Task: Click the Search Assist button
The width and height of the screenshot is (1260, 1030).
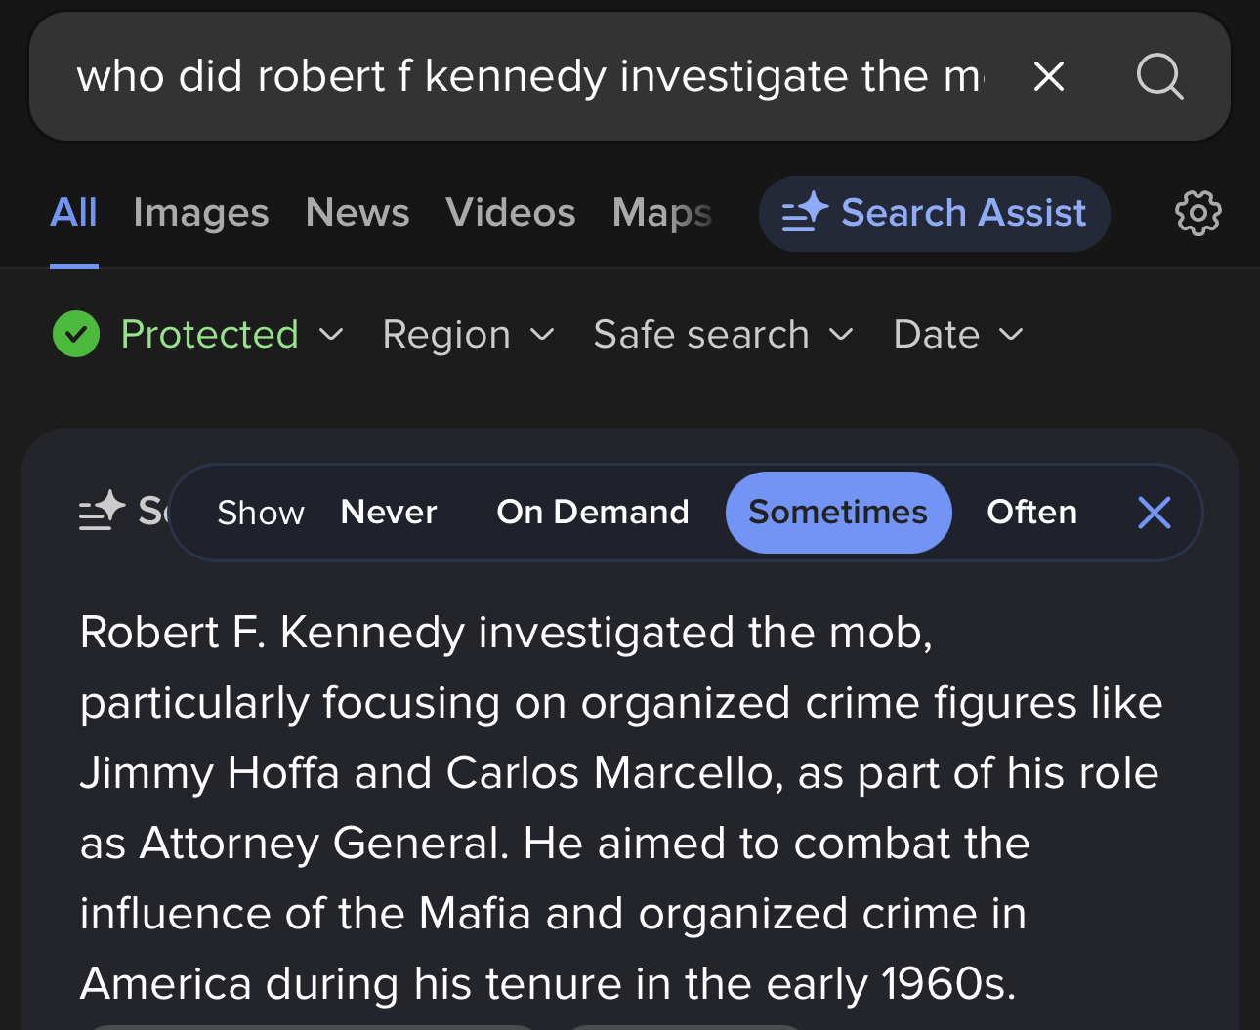Action: coord(934,213)
